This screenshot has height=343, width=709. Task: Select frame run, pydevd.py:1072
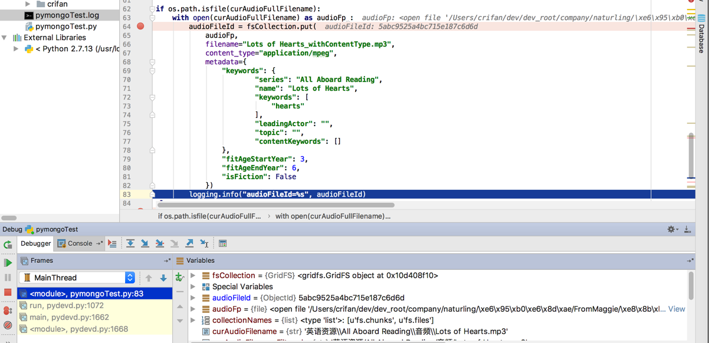(95, 305)
